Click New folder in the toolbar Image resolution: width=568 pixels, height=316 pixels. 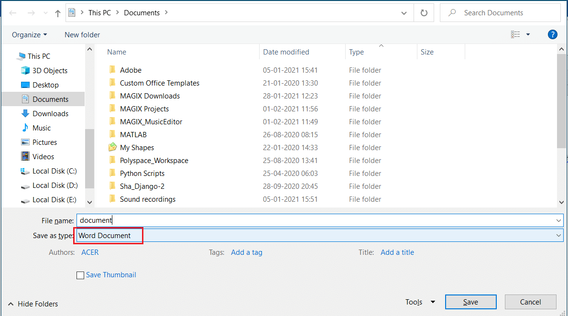(82, 34)
